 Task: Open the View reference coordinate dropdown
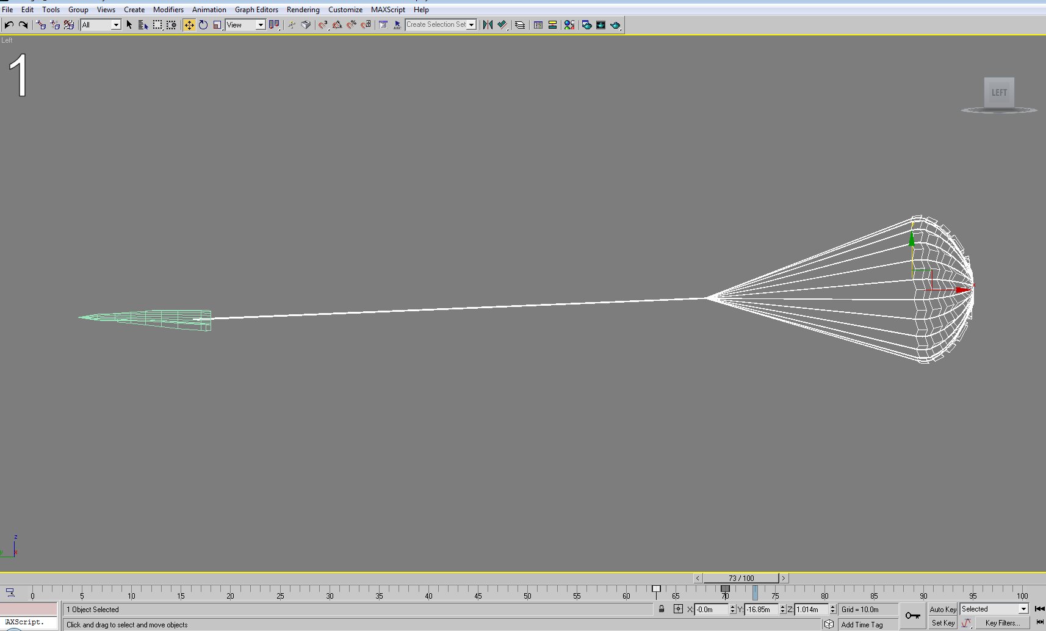click(x=245, y=25)
